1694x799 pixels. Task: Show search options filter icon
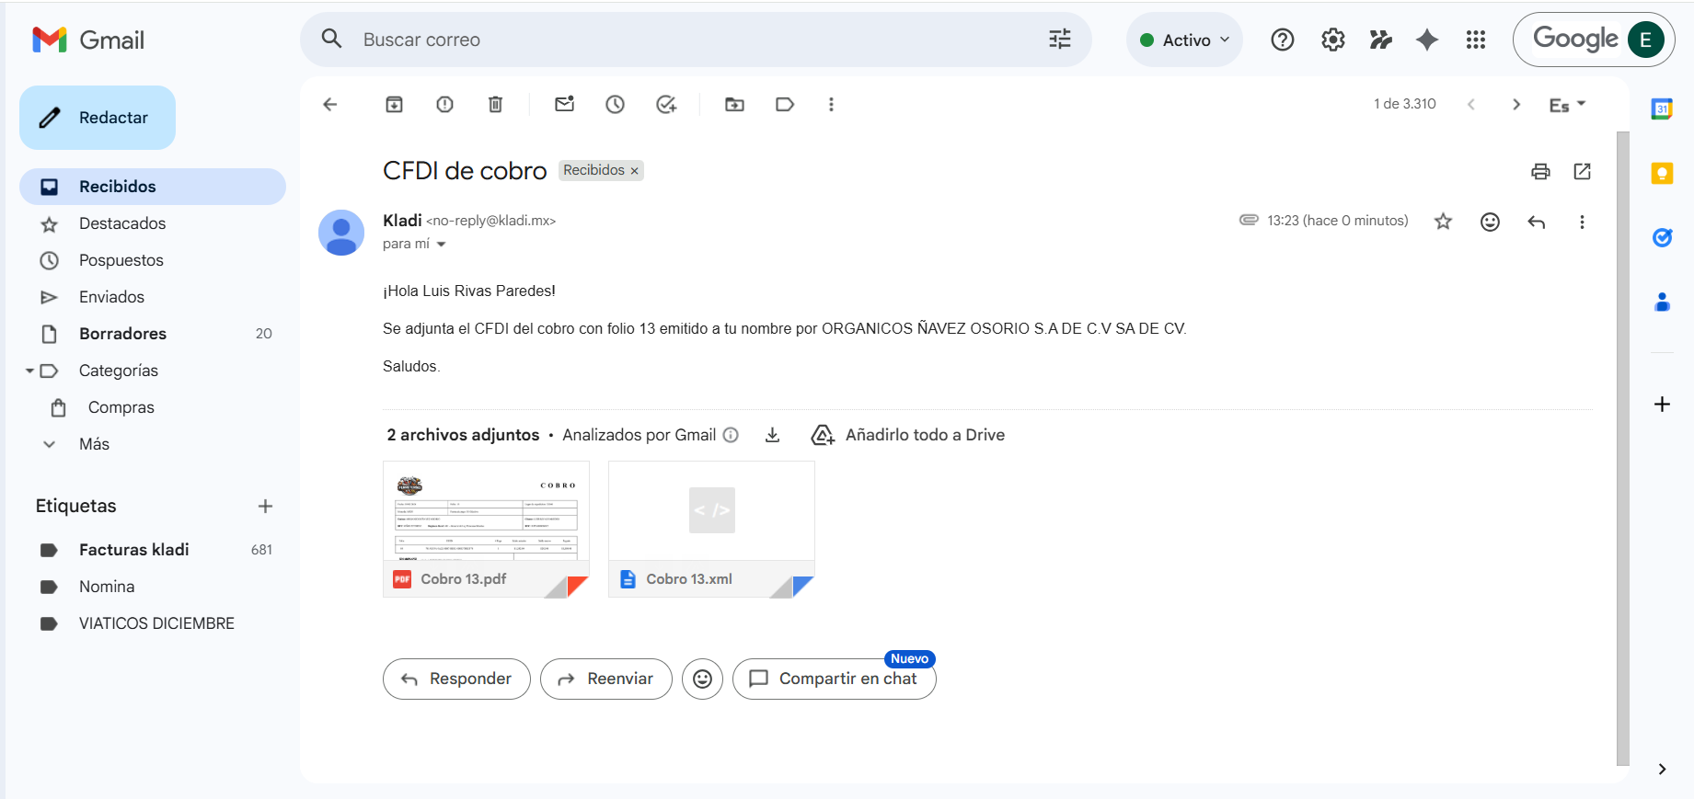[x=1060, y=40]
